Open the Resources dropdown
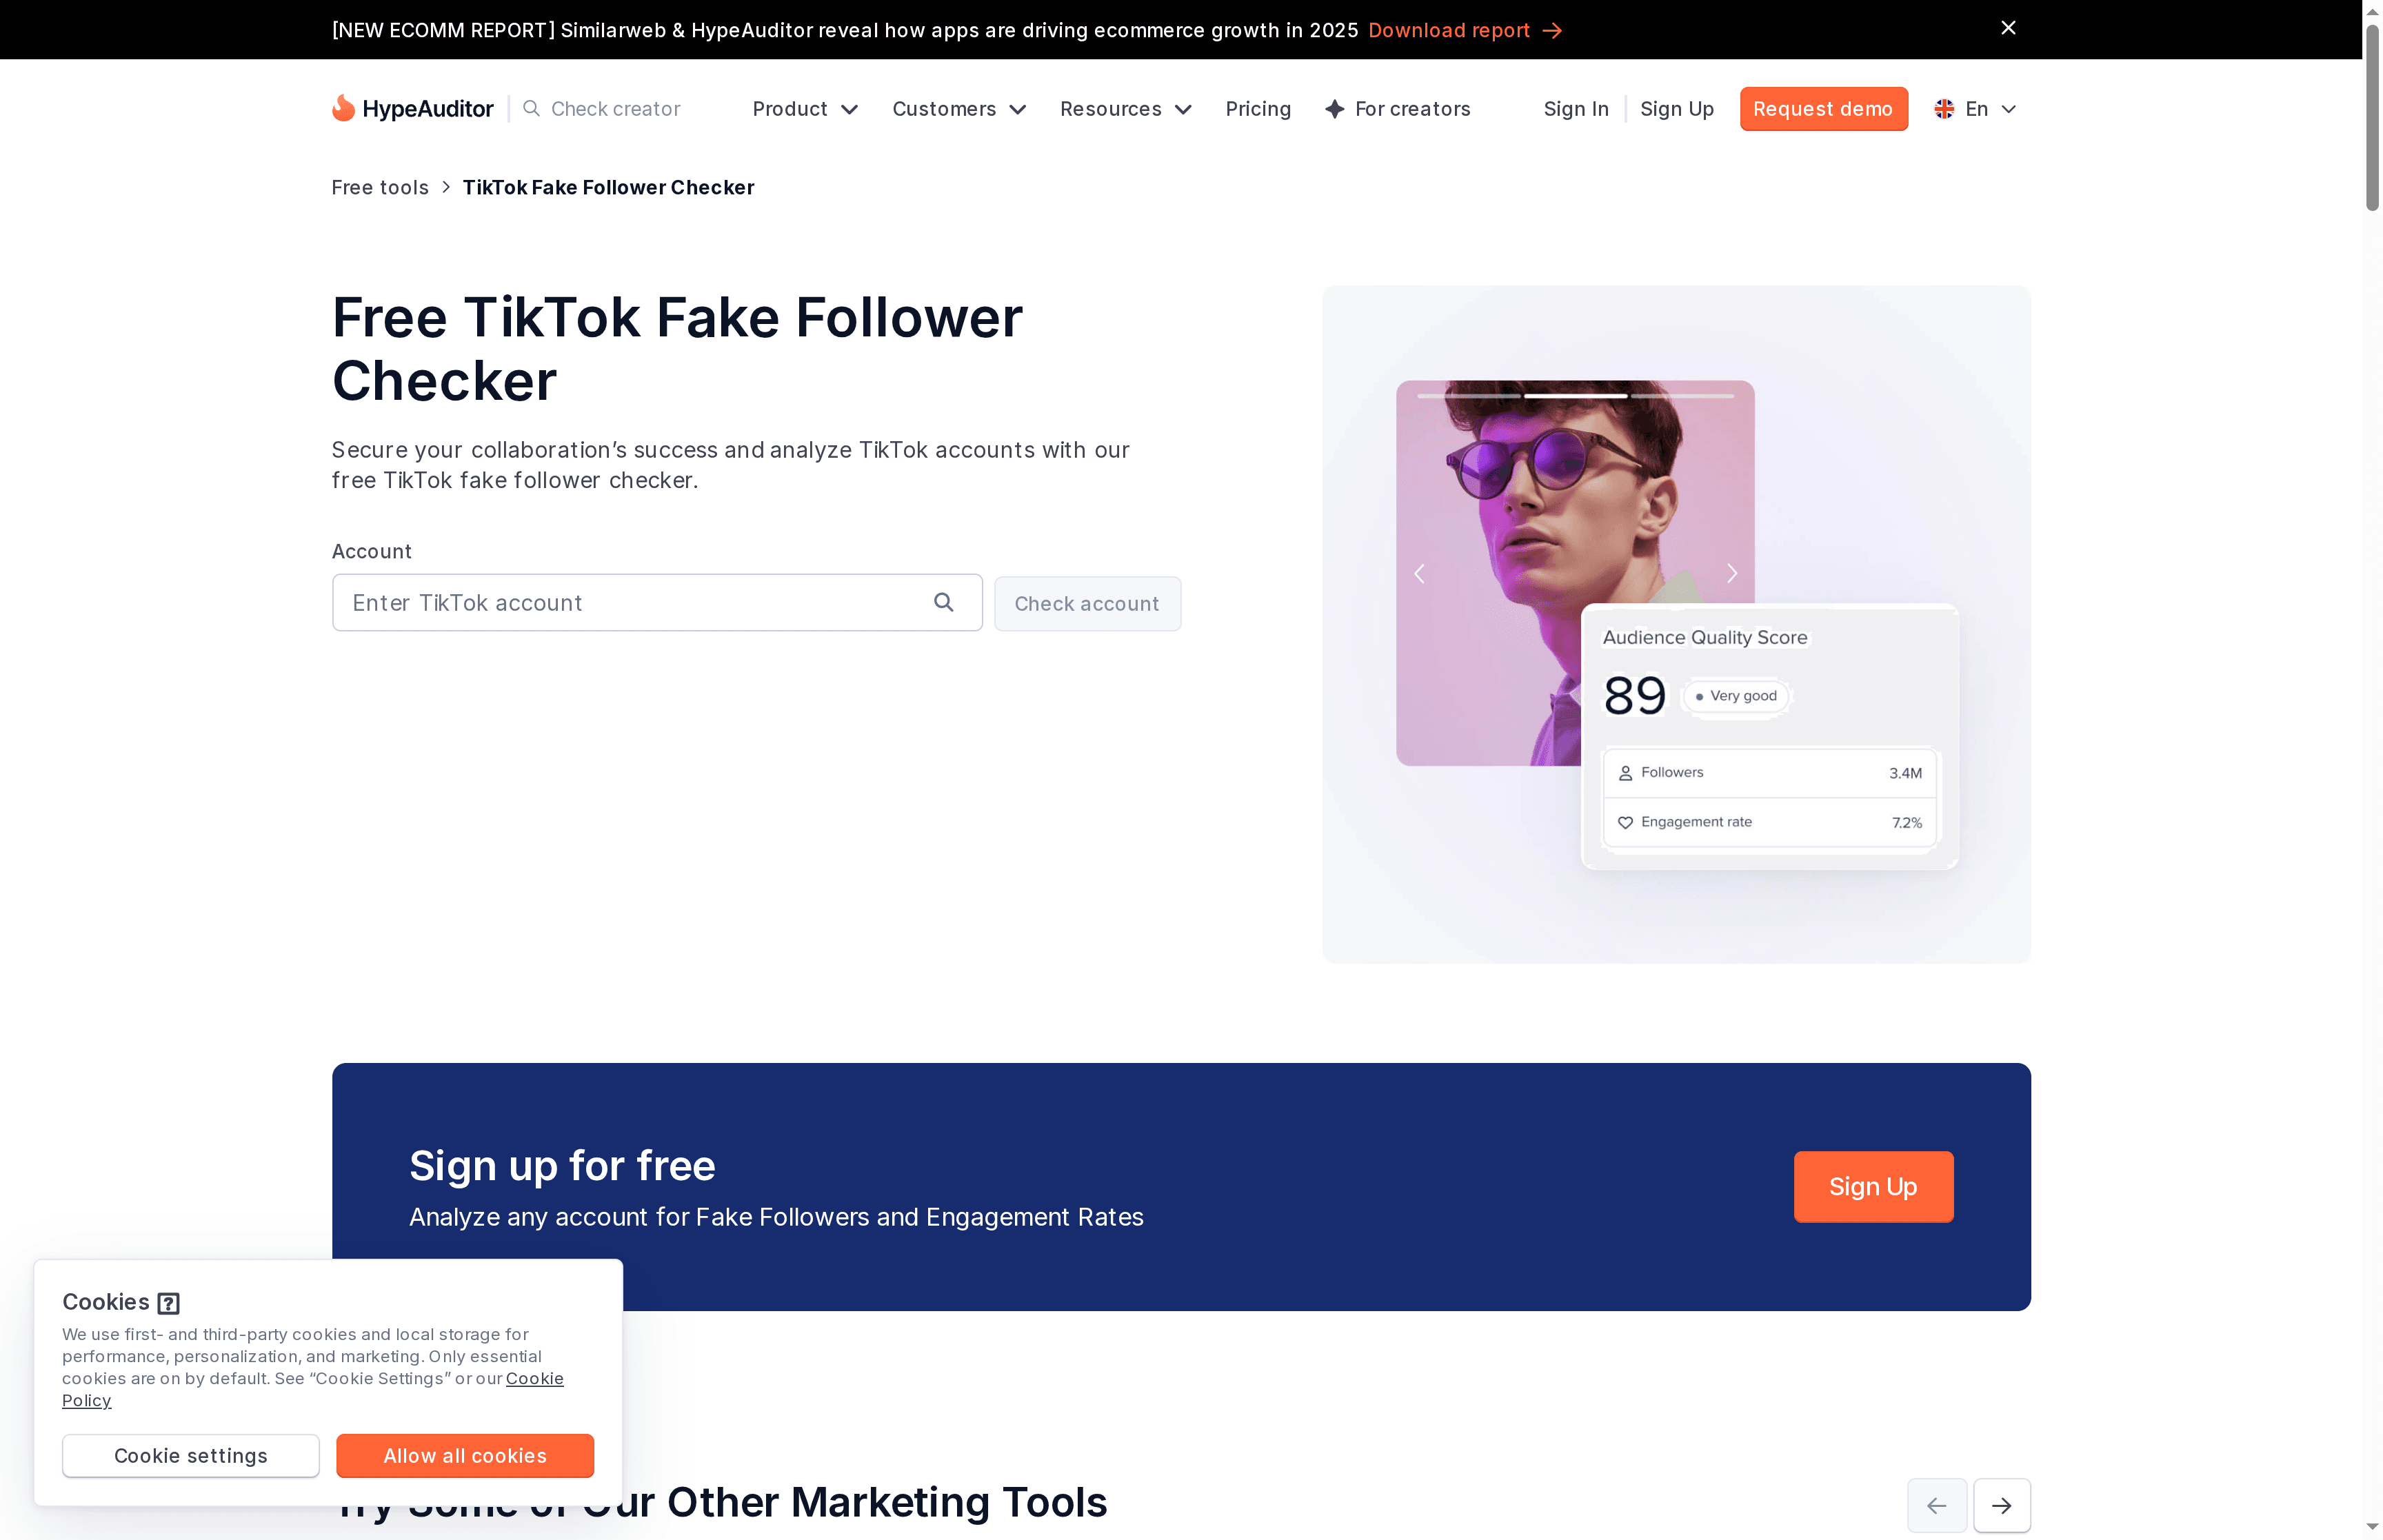The width and height of the screenshot is (2383, 1540). point(1124,109)
